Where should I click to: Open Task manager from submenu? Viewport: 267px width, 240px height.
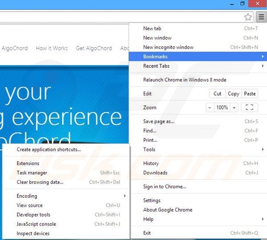66,172
